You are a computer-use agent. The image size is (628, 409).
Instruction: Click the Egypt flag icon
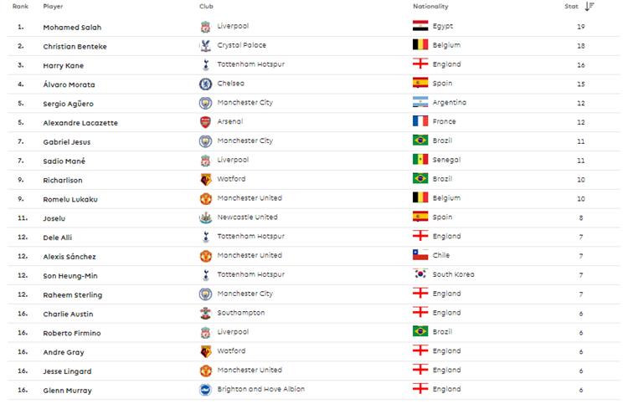tap(421, 27)
